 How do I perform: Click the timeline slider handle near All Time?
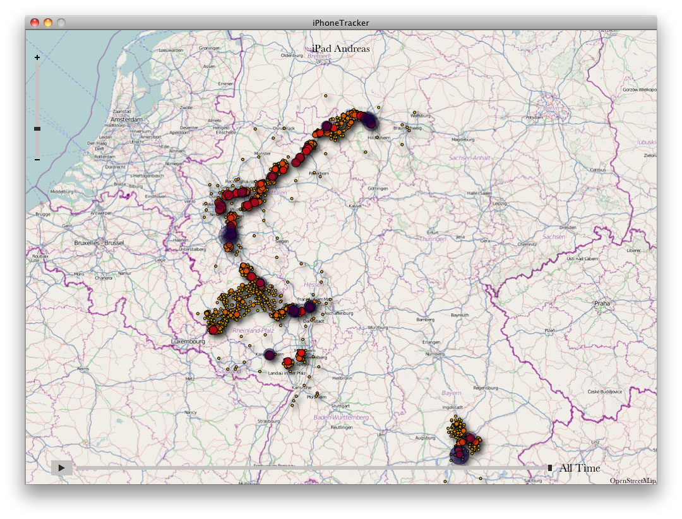click(x=550, y=468)
